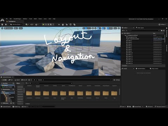Image resolution: width=168 pixels, height=126 pixels.
Task: Click the hand-shaped toolbar icon
Action: [66, 24]
